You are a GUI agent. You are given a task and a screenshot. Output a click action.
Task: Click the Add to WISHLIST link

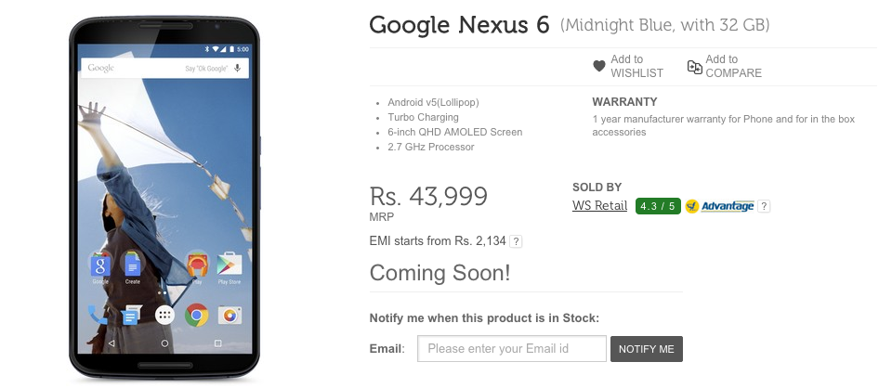pyautogui.click(x=636, y=66)
